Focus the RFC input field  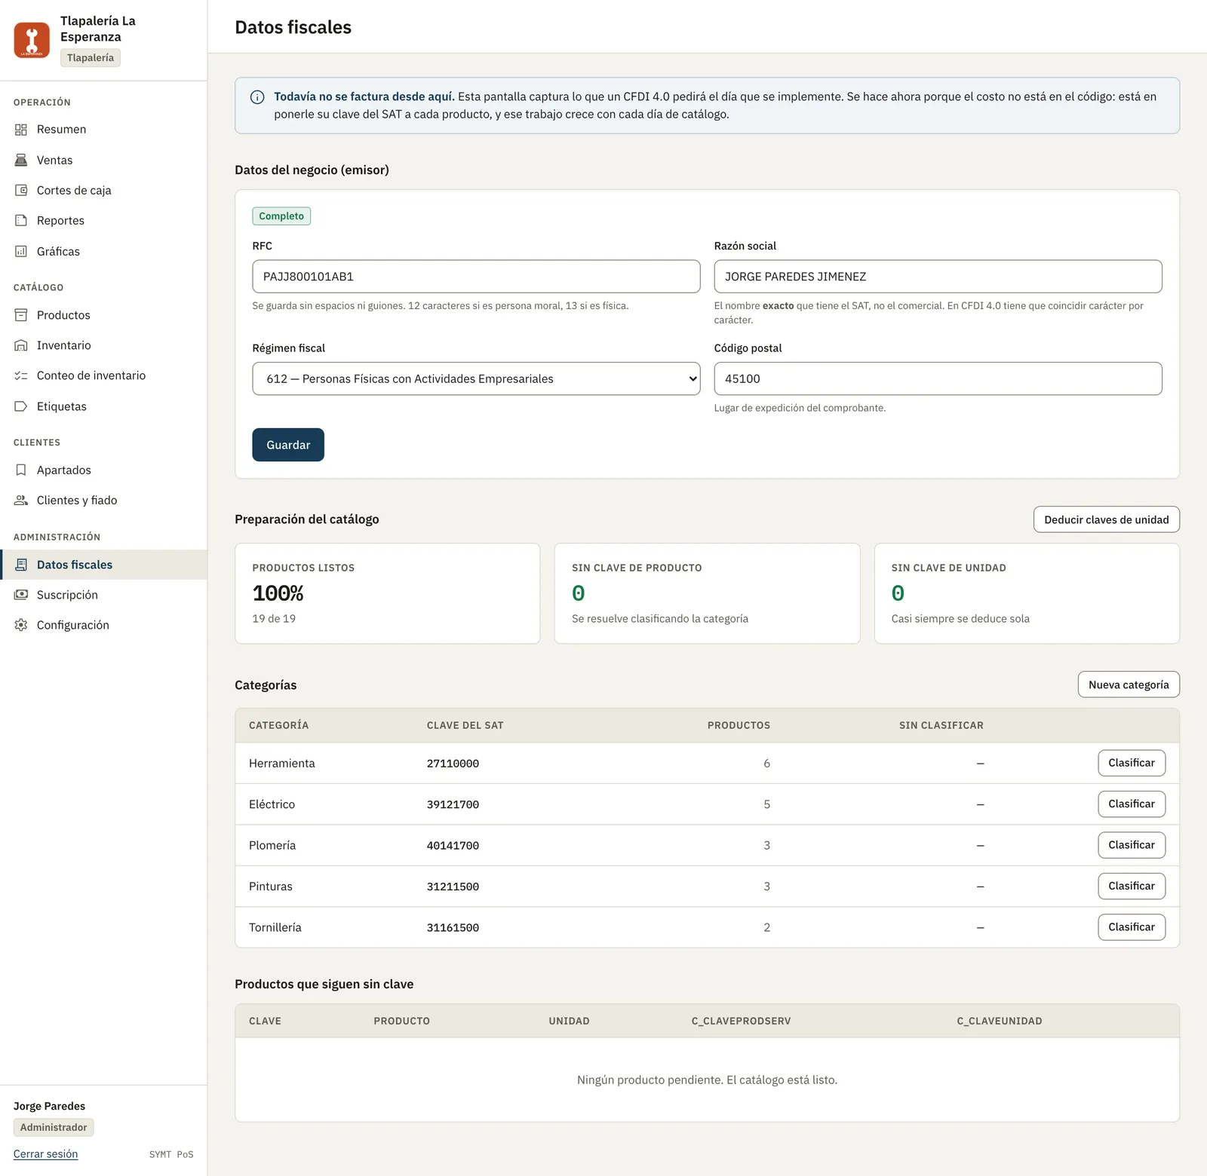(476, 277)
